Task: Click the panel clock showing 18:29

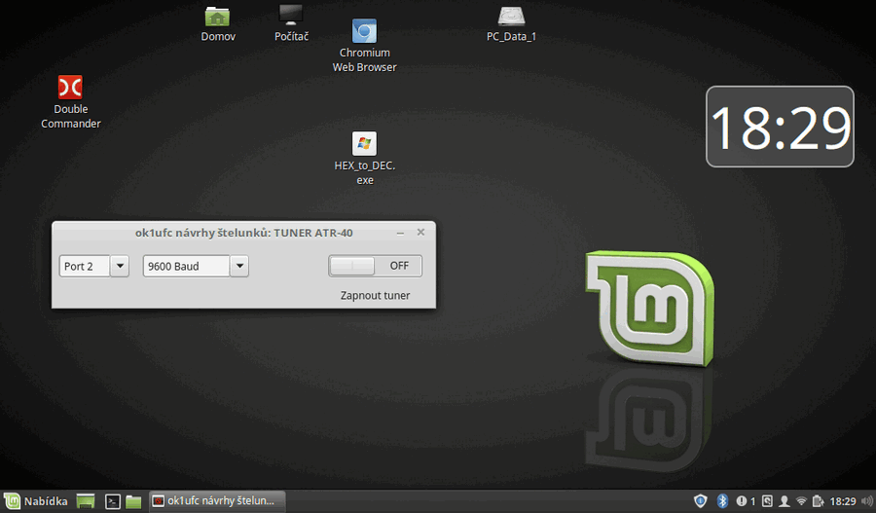Action: tap(843, 501)
